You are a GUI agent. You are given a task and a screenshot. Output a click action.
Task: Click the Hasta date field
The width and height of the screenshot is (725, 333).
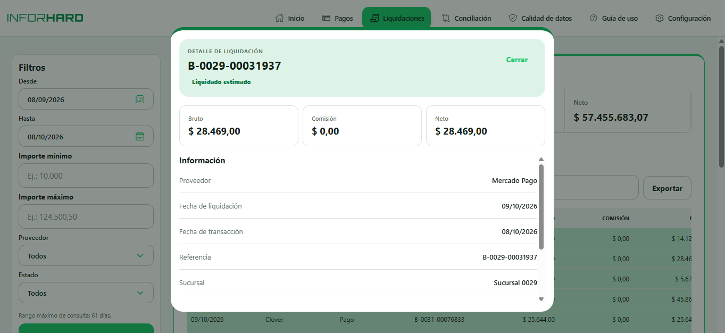click(x=86, y=136)
